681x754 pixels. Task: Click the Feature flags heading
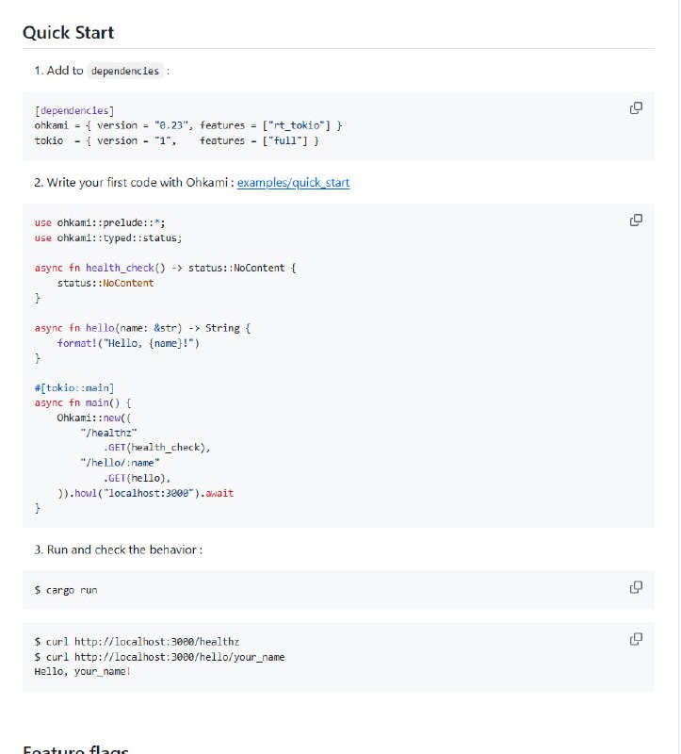click(75, 749)
